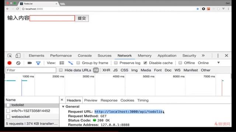Image resolution: width=236 pixels, height=132 pixels.
Task: Focus the network Filter field
Action: (31, 70)
